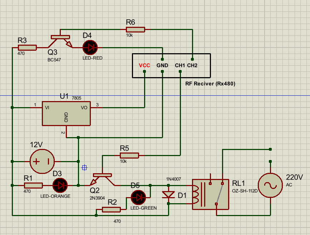Click the R6 10k resistor

pos(135,30)
